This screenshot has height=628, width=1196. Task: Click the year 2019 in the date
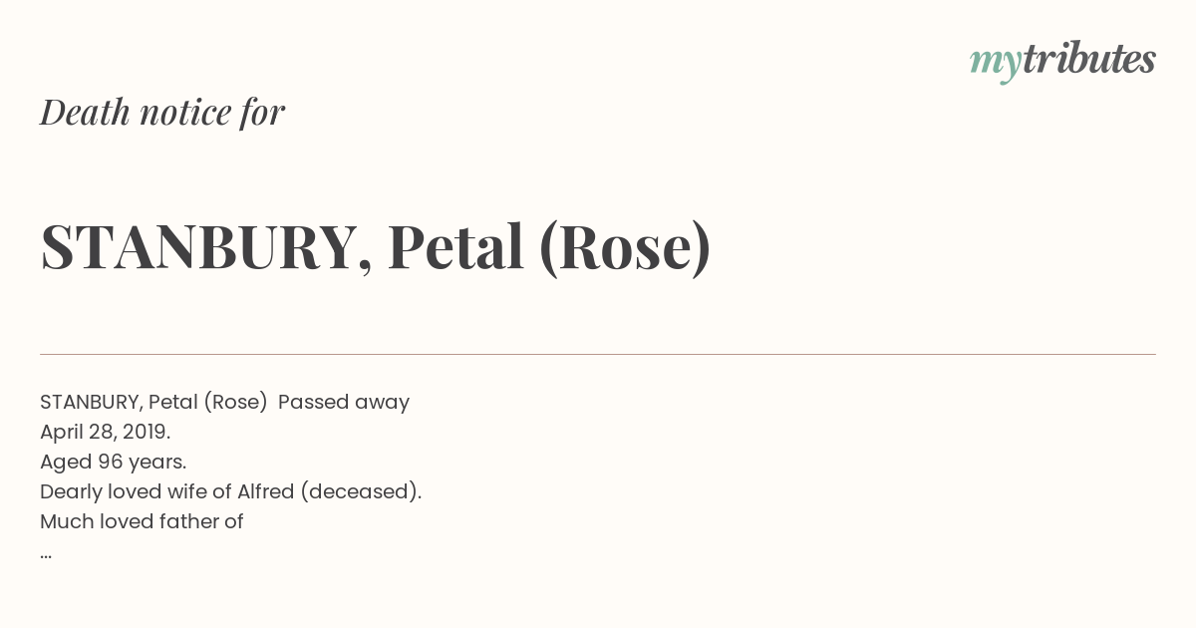tap(149, 432)
